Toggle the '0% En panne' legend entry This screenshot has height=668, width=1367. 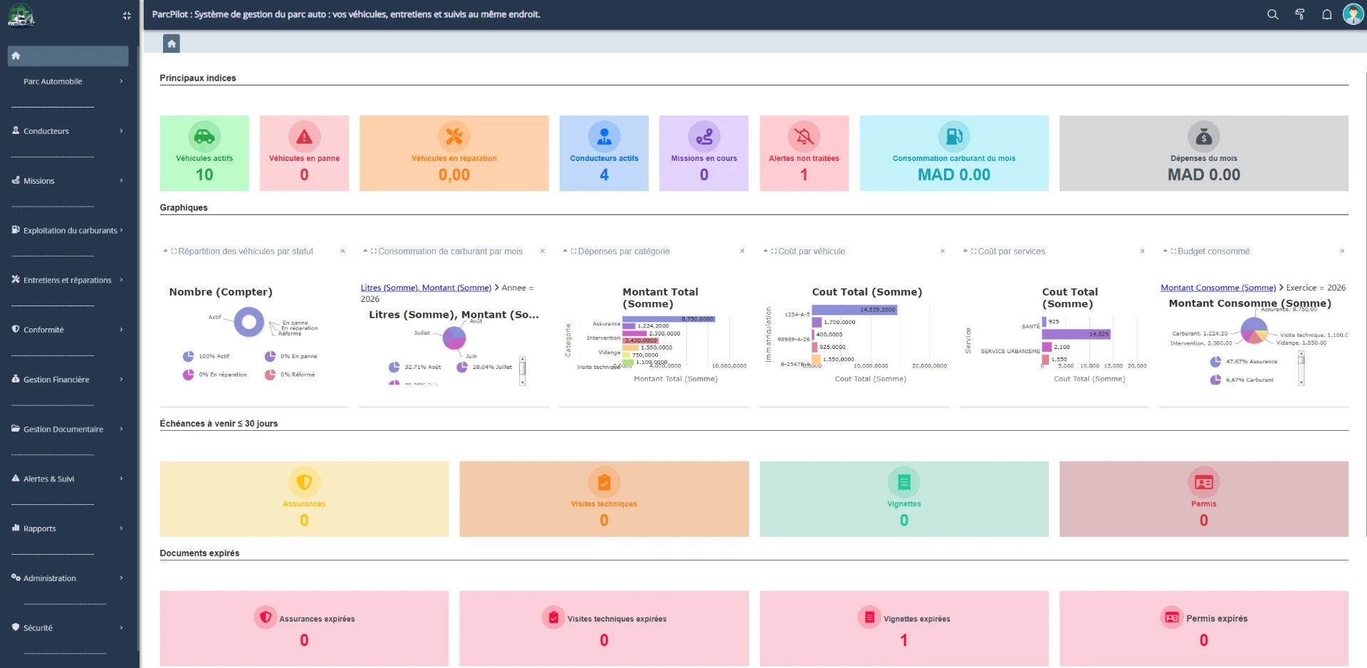click(291, 356)
